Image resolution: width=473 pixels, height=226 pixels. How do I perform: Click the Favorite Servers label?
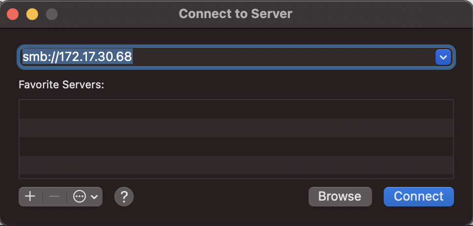[61, 85]
